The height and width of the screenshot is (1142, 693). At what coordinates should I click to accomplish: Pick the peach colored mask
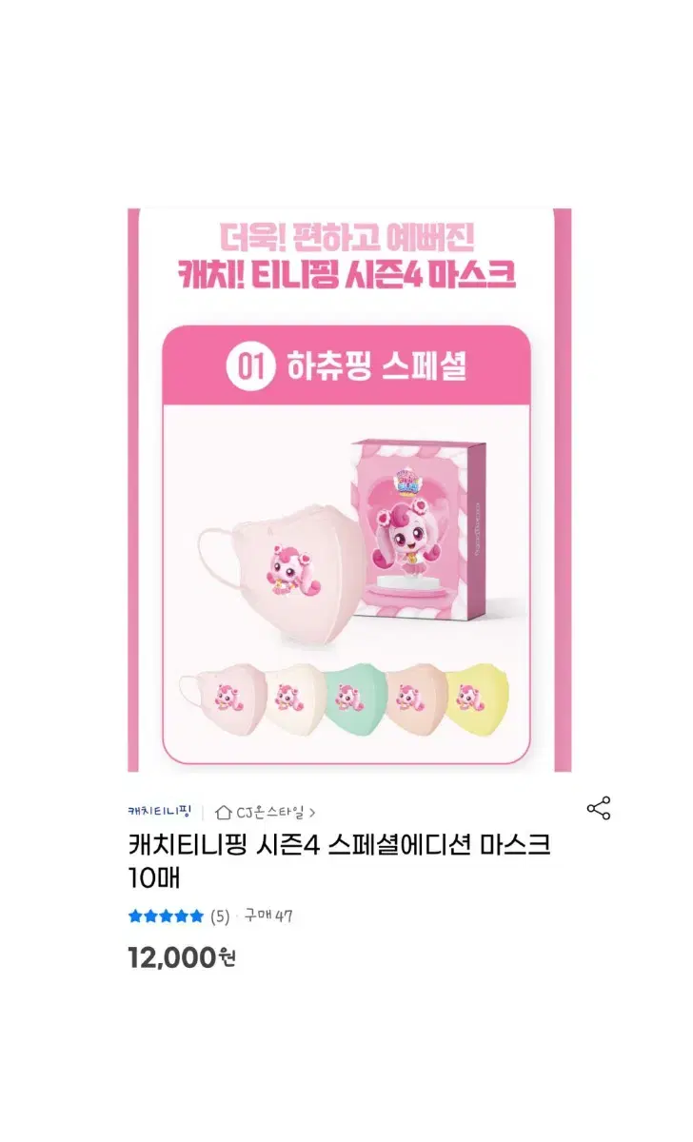click(417, 699)
